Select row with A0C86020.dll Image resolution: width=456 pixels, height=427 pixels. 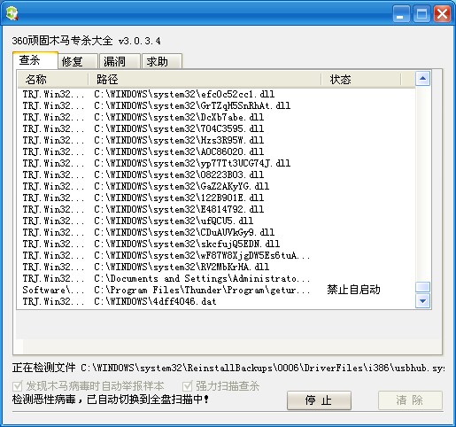coord(216,151)
